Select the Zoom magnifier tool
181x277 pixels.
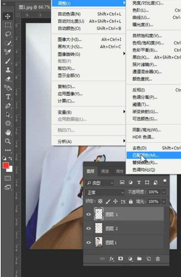(x=8, y=141)
